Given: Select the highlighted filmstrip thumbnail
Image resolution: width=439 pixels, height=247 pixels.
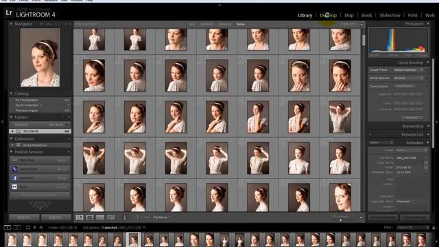Looking at the screenshot, I should 134,240.
